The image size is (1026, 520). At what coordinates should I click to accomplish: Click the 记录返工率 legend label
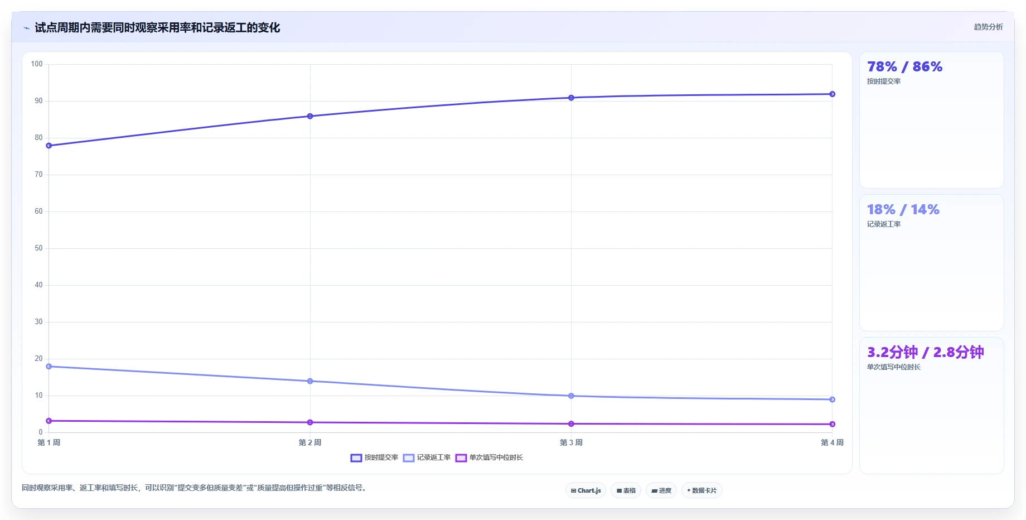point(434,458)
